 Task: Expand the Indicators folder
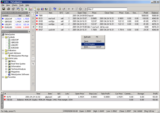(3, 50)
